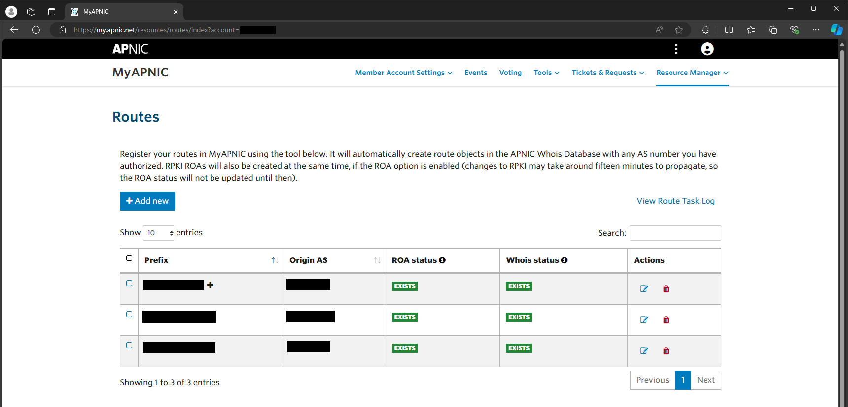This screenshot has height=407, width=848.
Task: Focus the Search input field
Action: tap(675, 233)
